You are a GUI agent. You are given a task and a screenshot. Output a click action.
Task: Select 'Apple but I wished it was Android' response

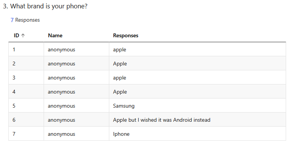(x=162, y=120)
